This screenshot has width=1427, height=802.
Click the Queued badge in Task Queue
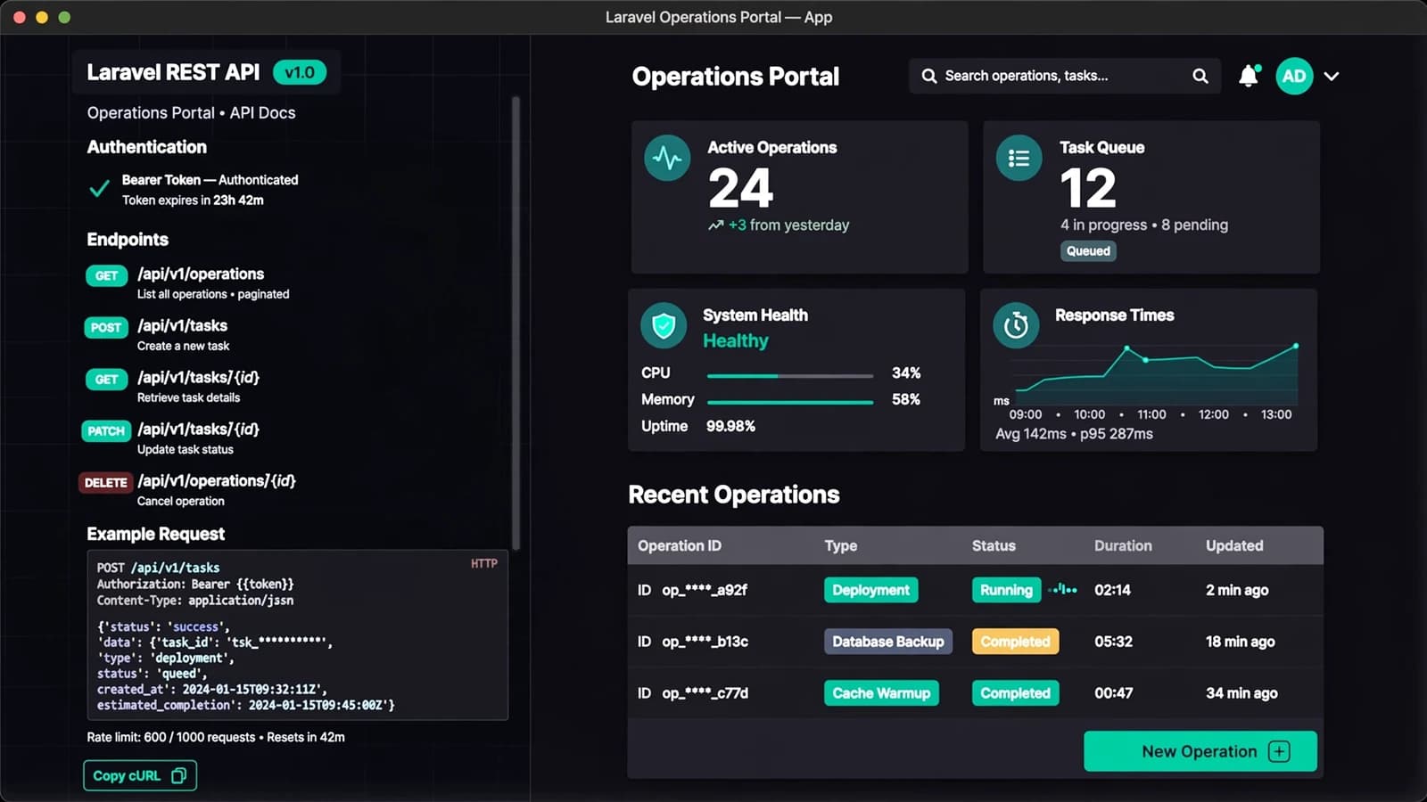point(1088,251)
